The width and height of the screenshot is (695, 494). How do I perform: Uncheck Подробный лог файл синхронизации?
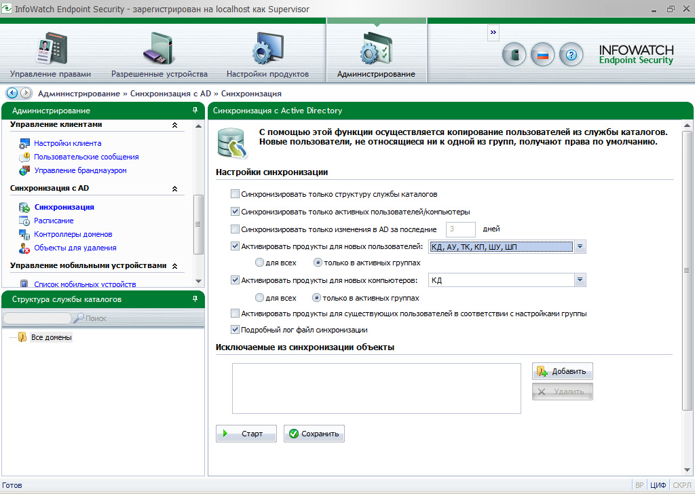235,330
